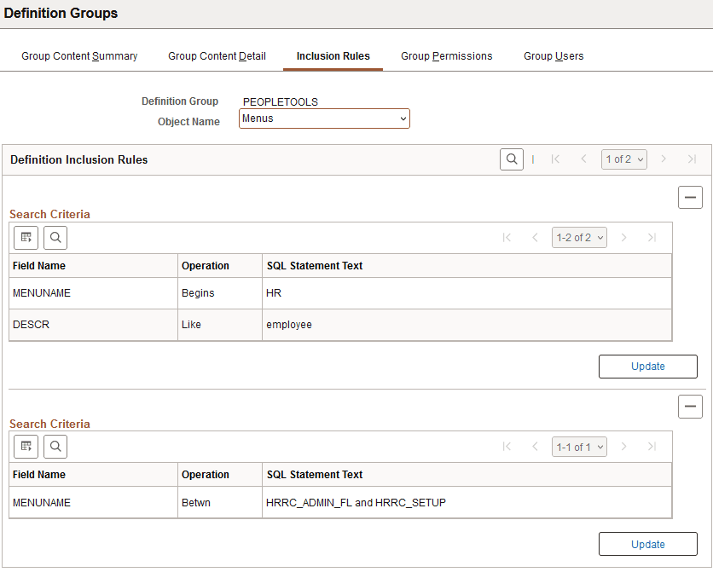Click the find icon in first Search Criteria grid

[55, 238]
